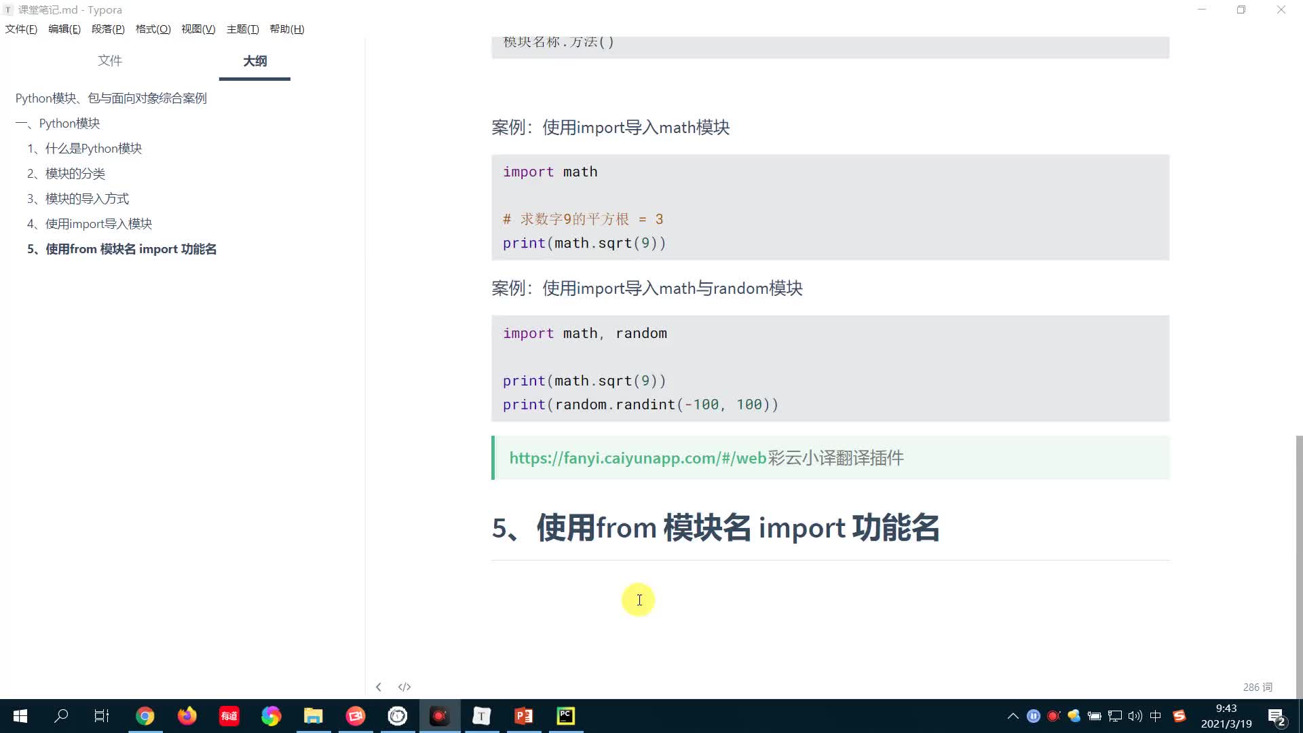This screenshot has height=733, width=1303.
Task: Open the round clock-like taskbar app
Action: point(398,716)
